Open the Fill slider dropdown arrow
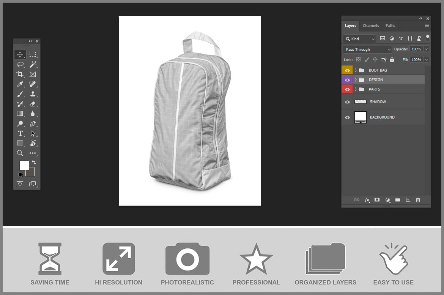The height and width of the screenshot is (295, 444). (426, 59)
